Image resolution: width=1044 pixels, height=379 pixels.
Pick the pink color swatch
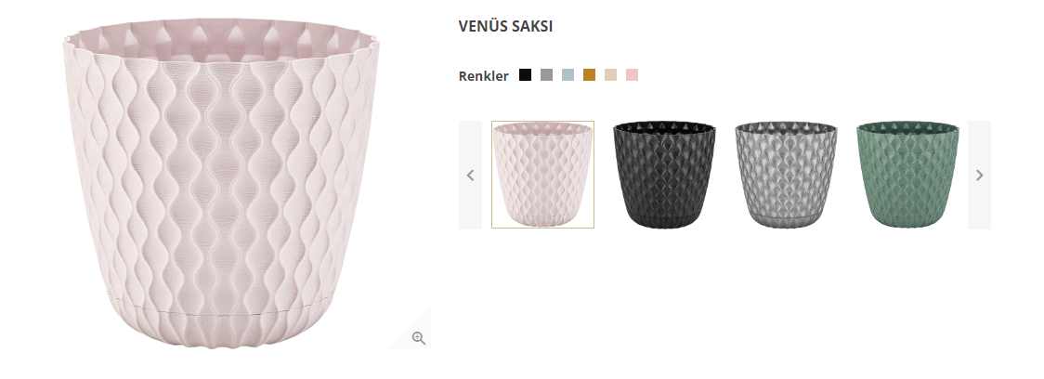[x=632, y=75]
